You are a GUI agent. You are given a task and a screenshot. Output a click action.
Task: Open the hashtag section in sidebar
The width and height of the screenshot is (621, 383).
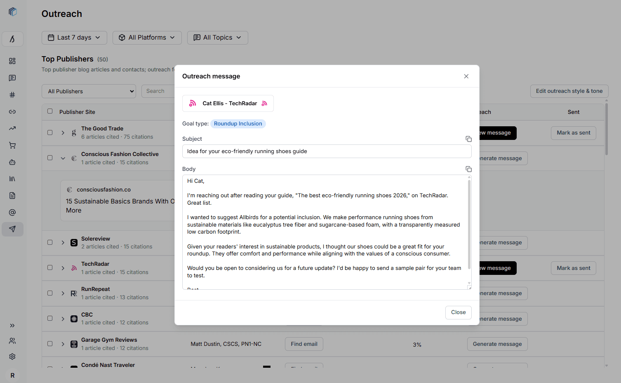pos(12,95)
